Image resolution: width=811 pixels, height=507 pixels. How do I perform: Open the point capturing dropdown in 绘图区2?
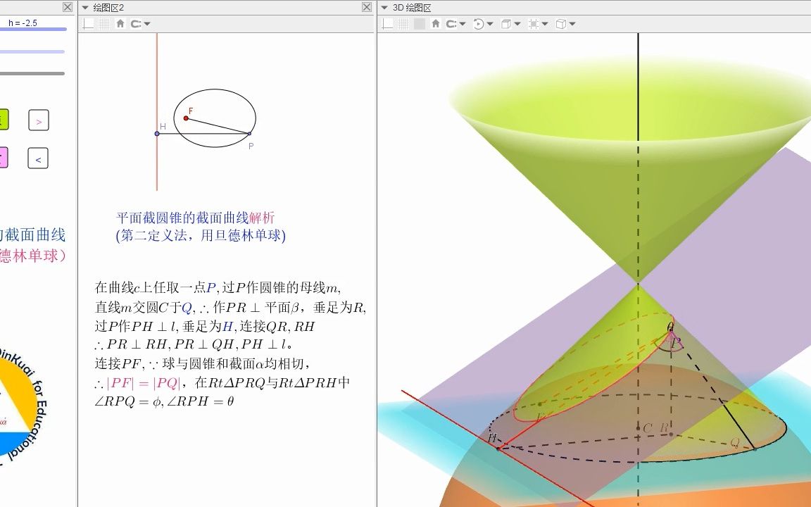pyautogui.click(x=147, y=23)
